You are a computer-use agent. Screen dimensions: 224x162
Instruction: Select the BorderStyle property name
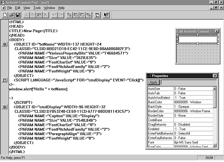click(x=156, y=116)
